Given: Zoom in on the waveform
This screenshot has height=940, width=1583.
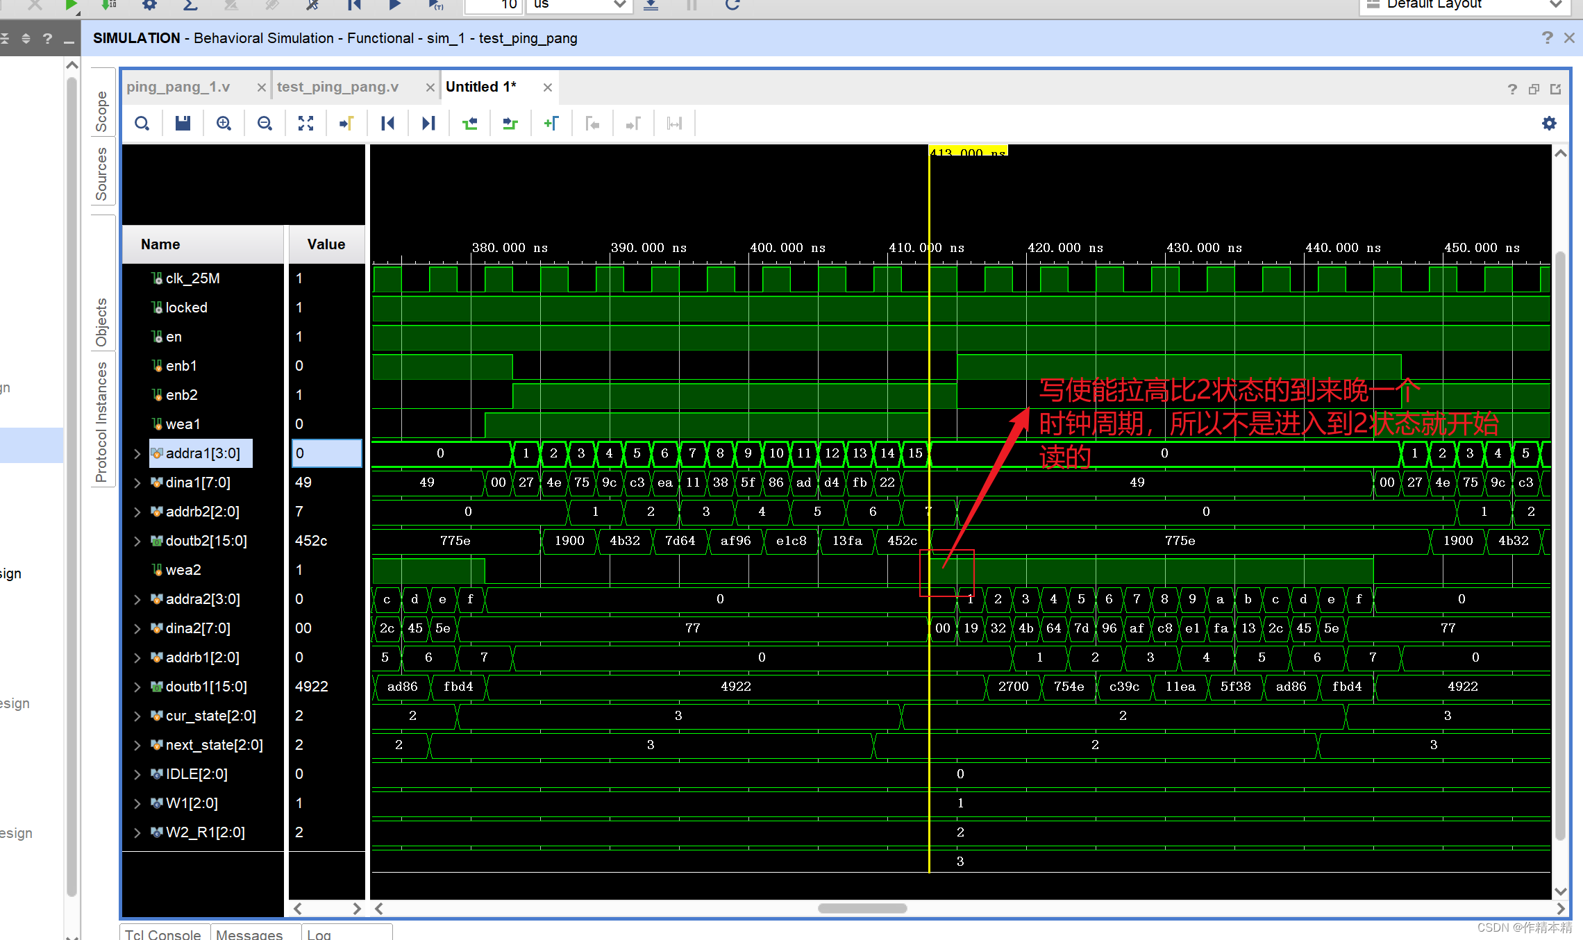Looking at the screenshot, I should [224, 123].
